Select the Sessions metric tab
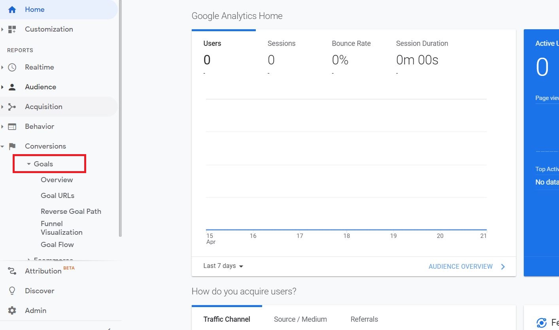 point(281,43)
